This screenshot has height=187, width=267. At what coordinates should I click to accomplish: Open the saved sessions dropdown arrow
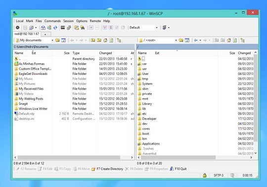pos(169,28)
